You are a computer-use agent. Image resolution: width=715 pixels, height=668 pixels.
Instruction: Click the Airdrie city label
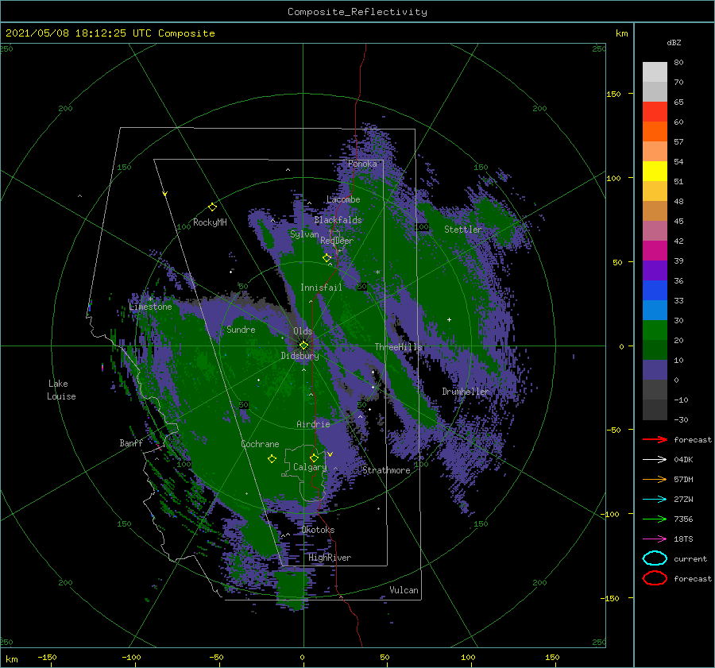click(x=313, y=424)
